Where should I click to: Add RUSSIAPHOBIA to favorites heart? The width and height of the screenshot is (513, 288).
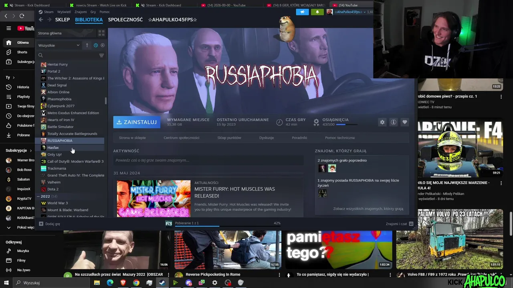click(405, 122)
